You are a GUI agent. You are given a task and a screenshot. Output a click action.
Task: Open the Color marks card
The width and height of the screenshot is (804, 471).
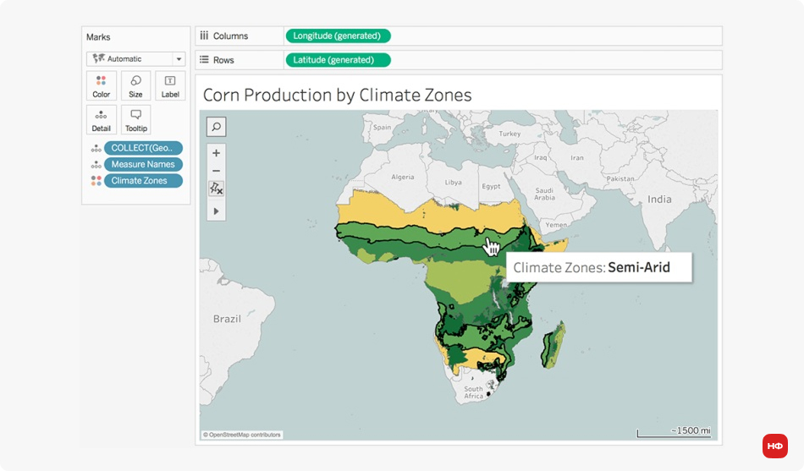point(102,86)
